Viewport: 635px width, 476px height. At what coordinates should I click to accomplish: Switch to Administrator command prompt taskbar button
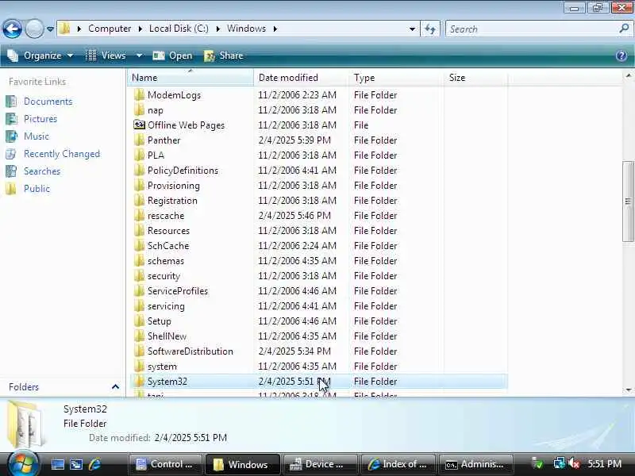(x=475, y=464)
